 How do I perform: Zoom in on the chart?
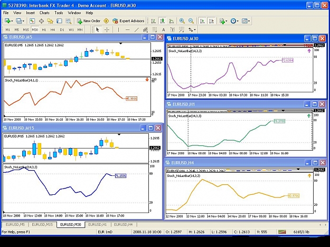pos(182,21)
